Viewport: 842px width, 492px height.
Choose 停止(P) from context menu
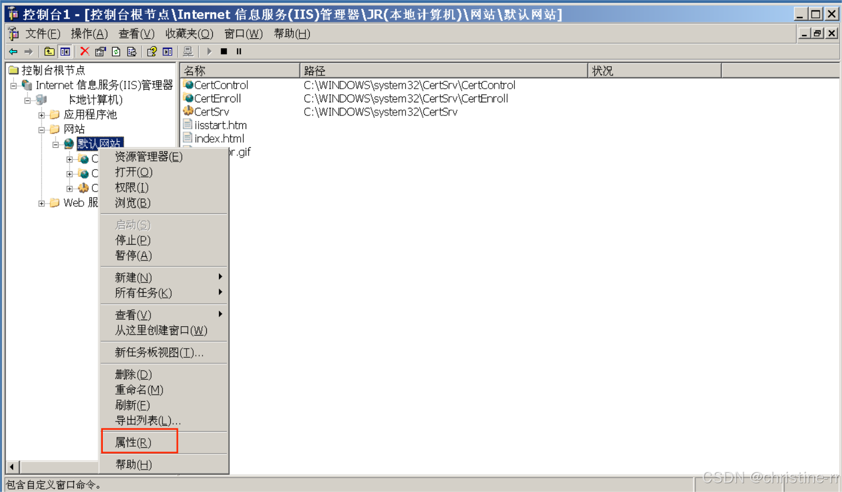coord(164,240)
